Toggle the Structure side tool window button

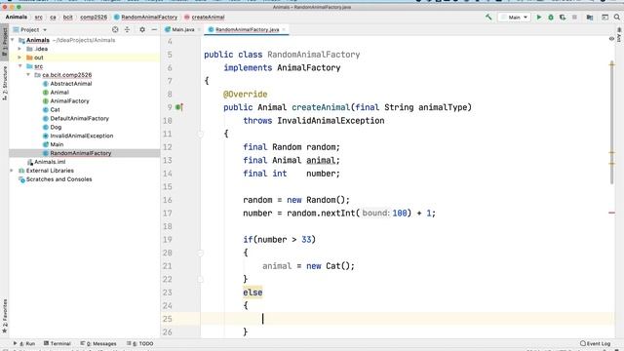(x=4, y=83)
